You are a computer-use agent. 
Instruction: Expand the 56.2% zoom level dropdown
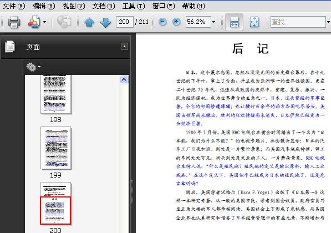point(213,22)
